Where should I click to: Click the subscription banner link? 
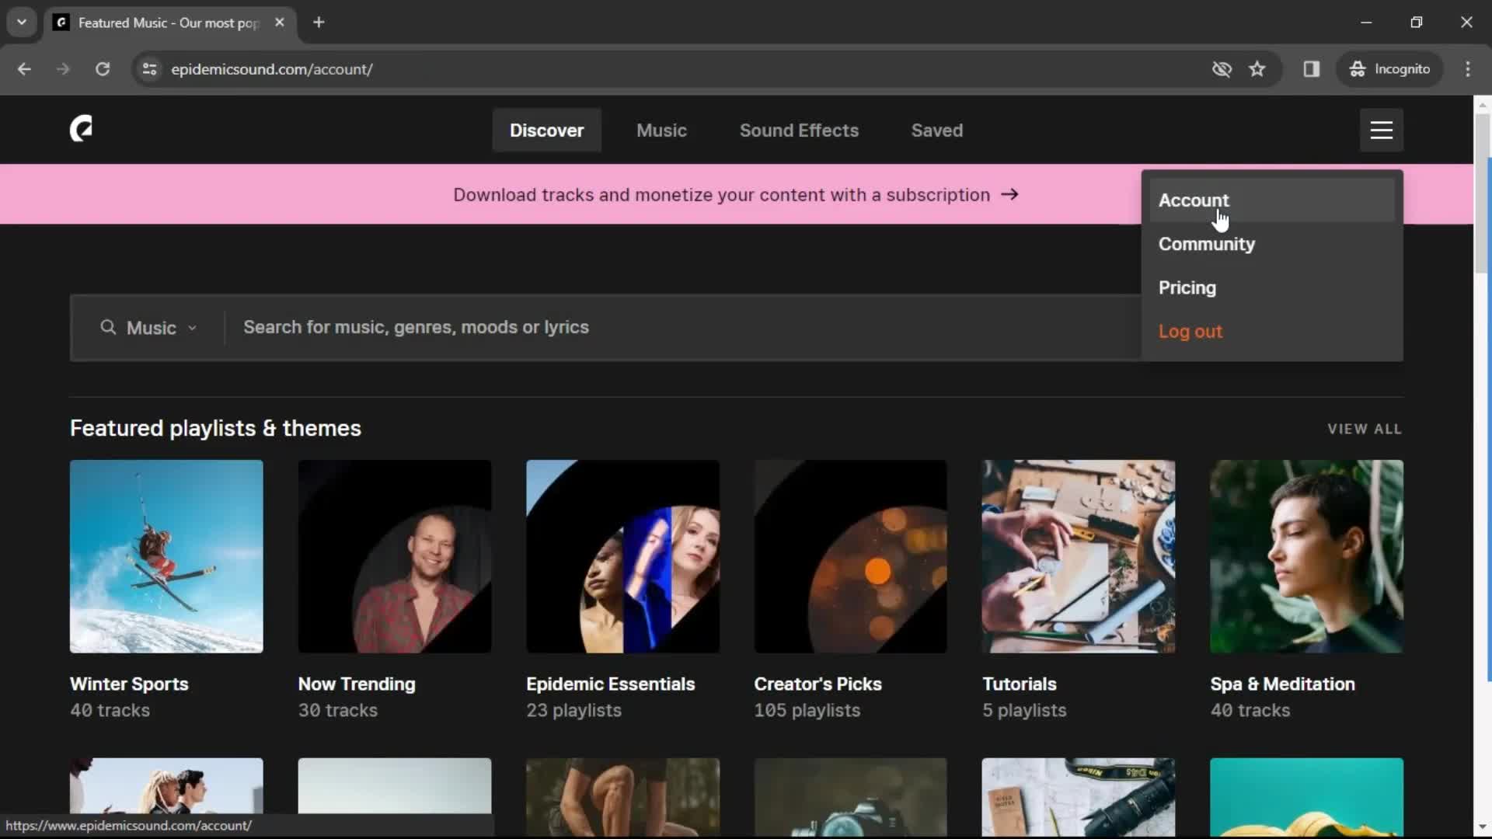(735, 194)
